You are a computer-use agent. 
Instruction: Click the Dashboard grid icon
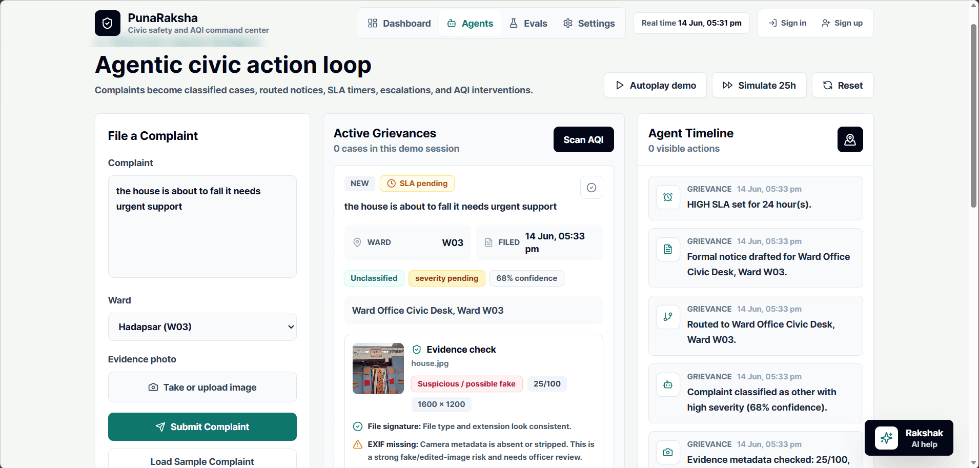point(373,23)
